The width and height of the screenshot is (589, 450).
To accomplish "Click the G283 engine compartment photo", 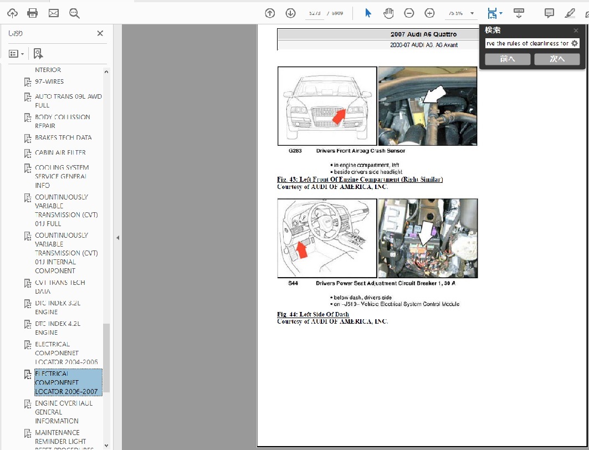I will pos(427,106).
